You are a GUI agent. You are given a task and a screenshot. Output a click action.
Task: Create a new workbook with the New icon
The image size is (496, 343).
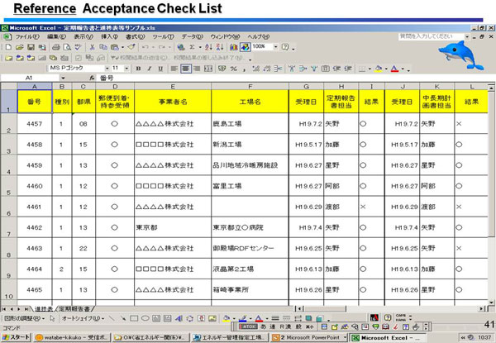[8, 47]
